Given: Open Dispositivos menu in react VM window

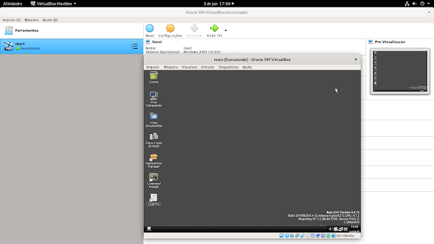Looking at the screenshot, I should click(x=229, y=67).
